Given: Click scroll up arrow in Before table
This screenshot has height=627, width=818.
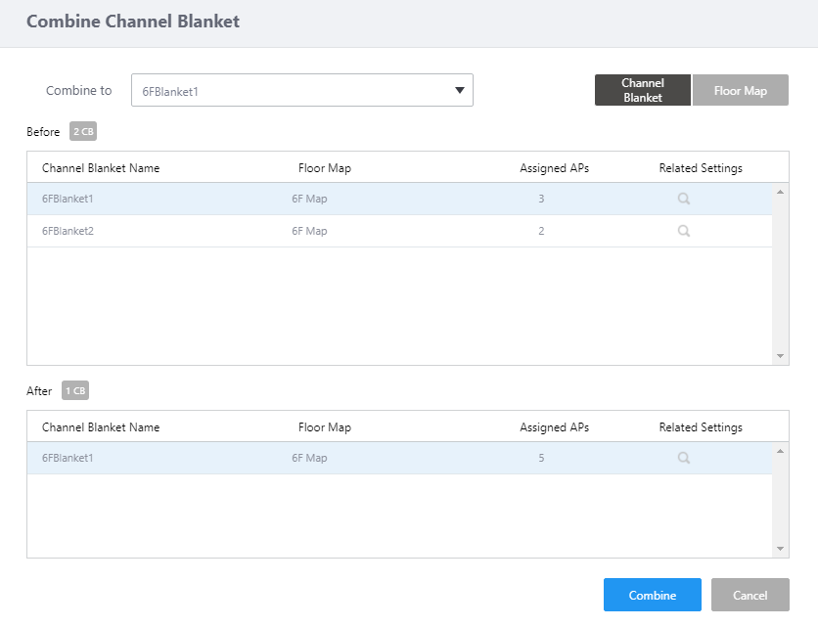Looking at the screenshot, I should pos(780,192).
